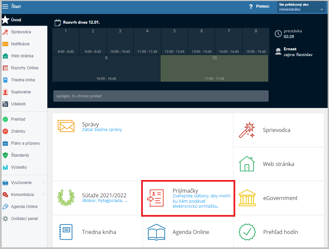The width and height of the screenshot is (329, 249).
Task: Click the Komunikácia chat bubbles icon
Action: pos(5,195)
